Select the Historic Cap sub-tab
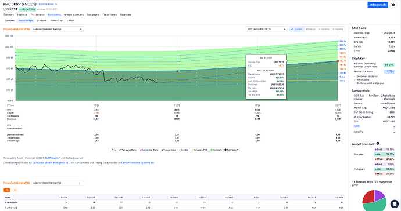Screen dimensions: 401x211 click(56, 21)
